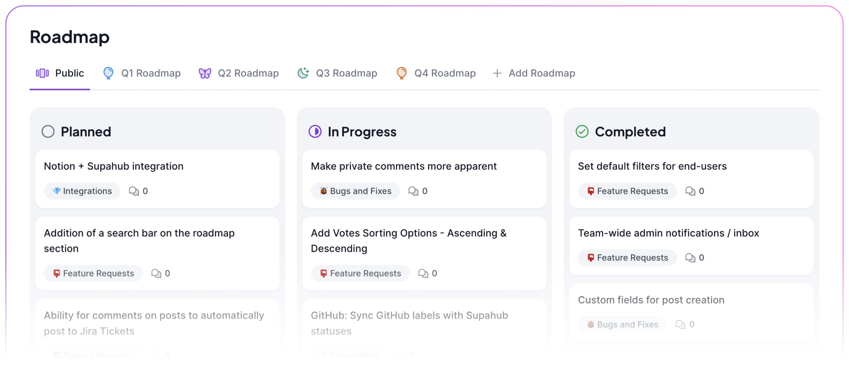
Task: Click the plus icon beside Add Roadmap
Action: (x=497, y=73)
